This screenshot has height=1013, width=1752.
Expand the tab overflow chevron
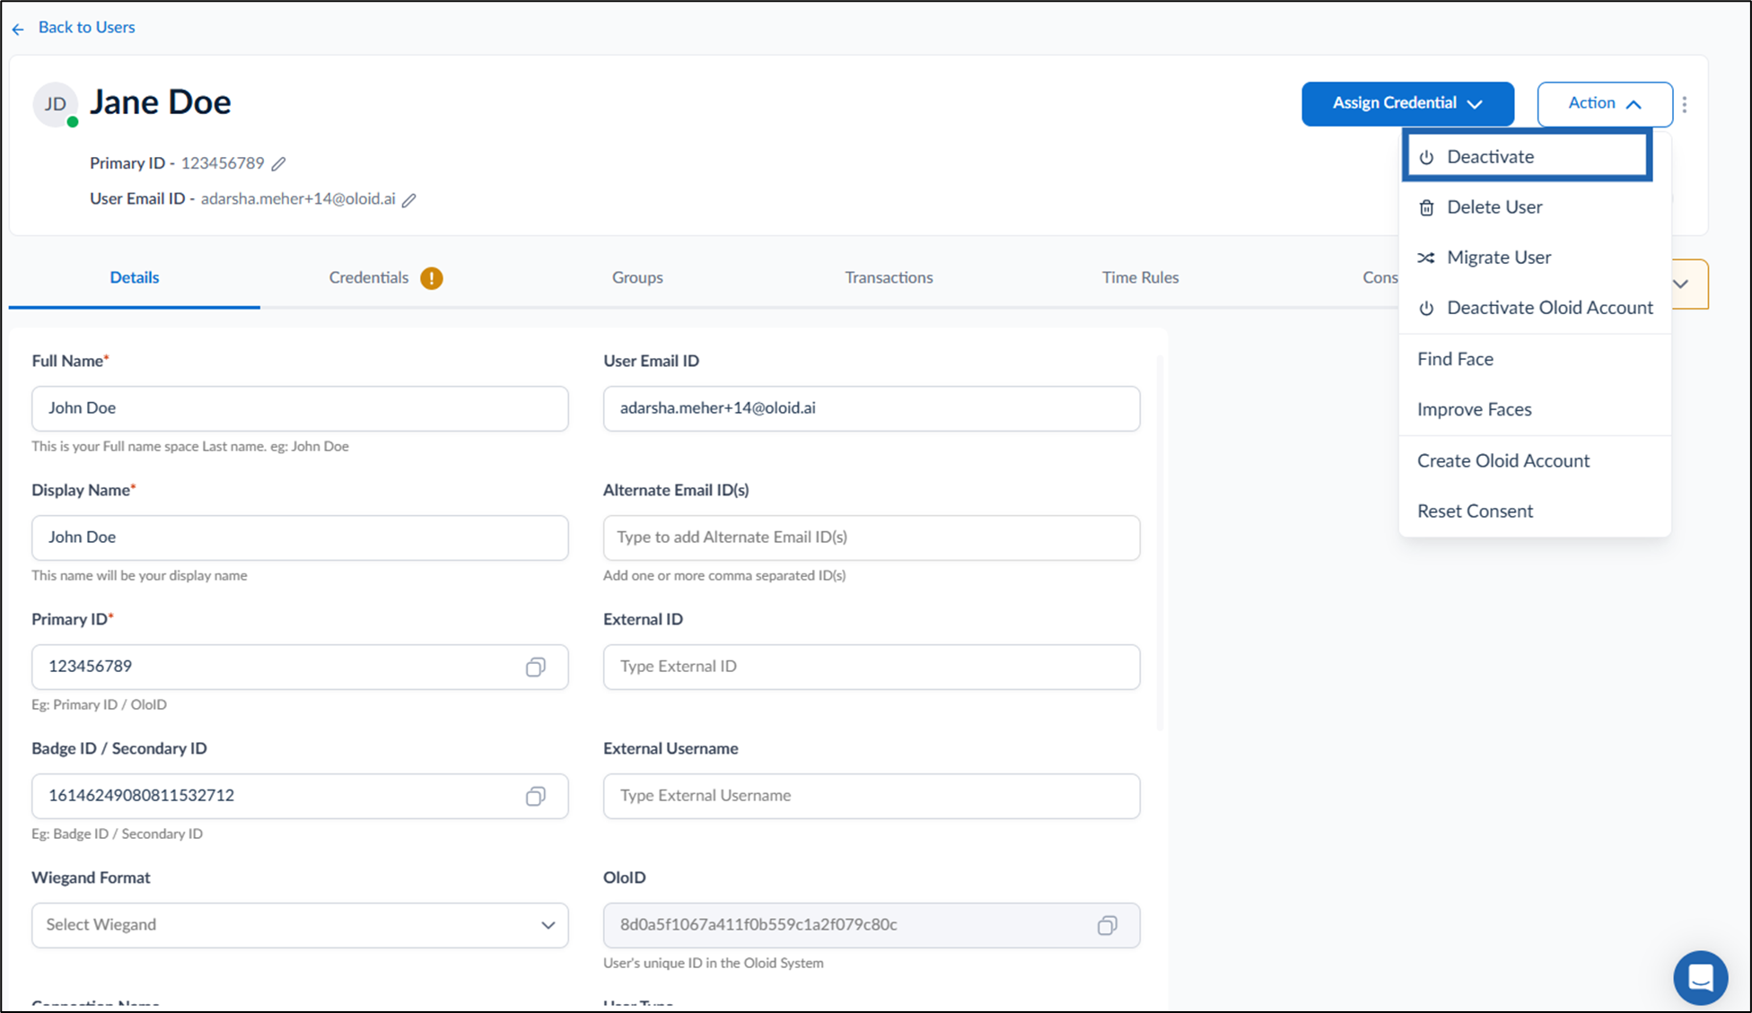click(x=1681, y=284)
